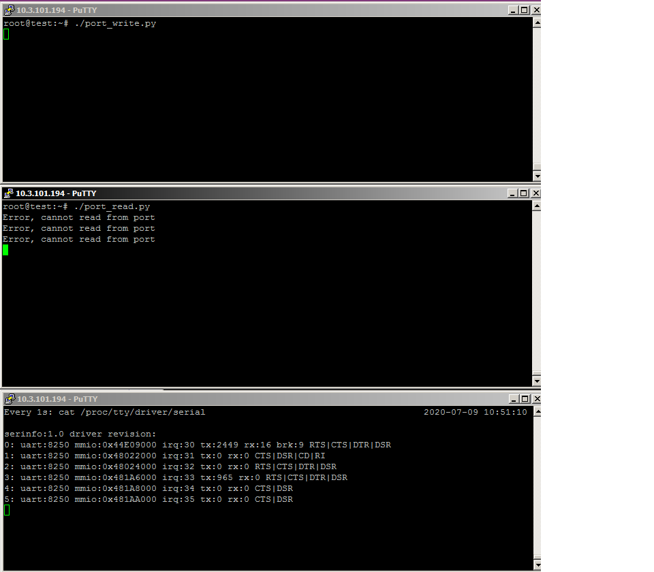Viewport: 654px width, 572px height.
Task: Open the PuTTY system menu on the port_write window
Action: [x=9, y=10]
